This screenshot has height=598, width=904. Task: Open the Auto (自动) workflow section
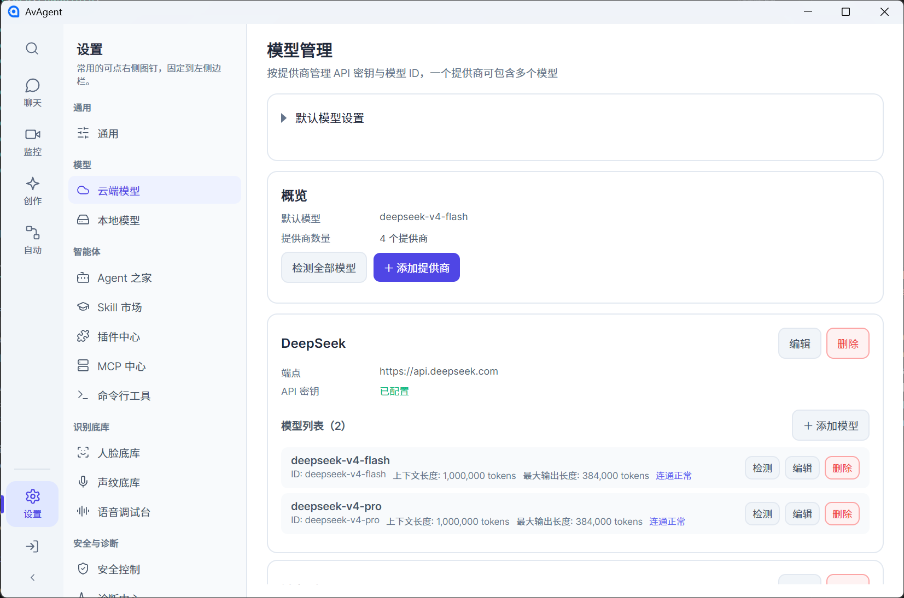[x=32, y=240]
